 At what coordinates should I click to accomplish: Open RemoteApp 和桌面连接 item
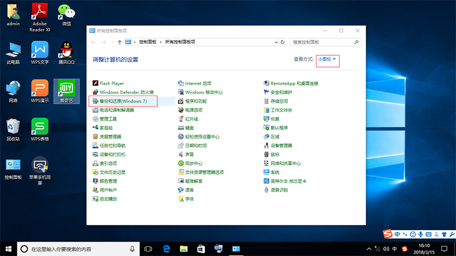(x=291, y=83)
